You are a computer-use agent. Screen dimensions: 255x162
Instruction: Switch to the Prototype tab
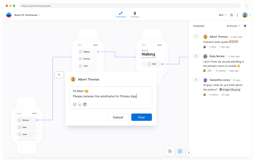click(135, 15)
